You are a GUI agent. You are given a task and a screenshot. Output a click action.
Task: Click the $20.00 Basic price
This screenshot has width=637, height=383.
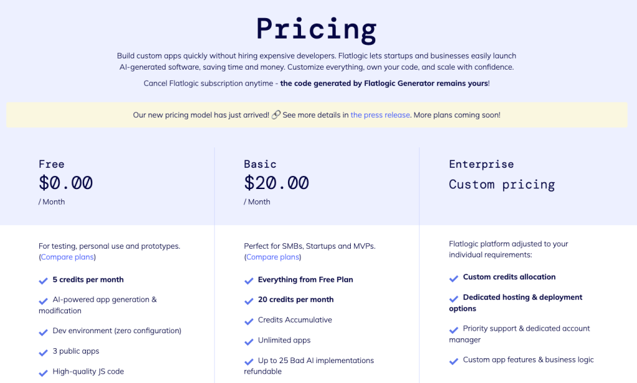point(276,183)
